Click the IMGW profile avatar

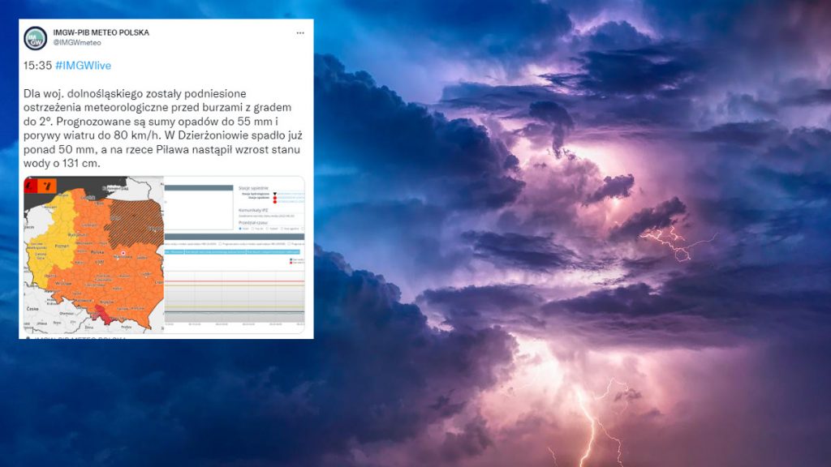tap(35, 37)
